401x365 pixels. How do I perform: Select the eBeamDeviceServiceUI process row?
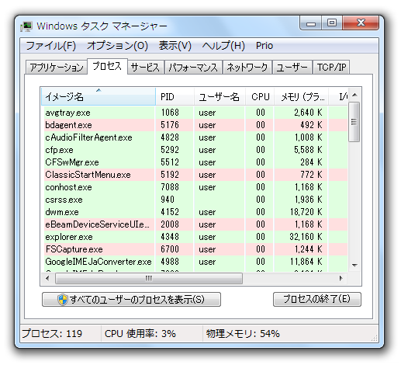pyautogui.click(x=195, y=224)
